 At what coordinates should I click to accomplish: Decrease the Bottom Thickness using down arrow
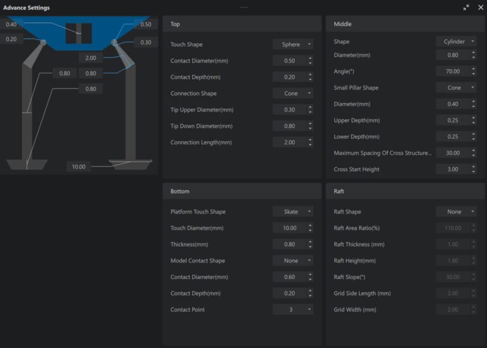pos(310,247)
